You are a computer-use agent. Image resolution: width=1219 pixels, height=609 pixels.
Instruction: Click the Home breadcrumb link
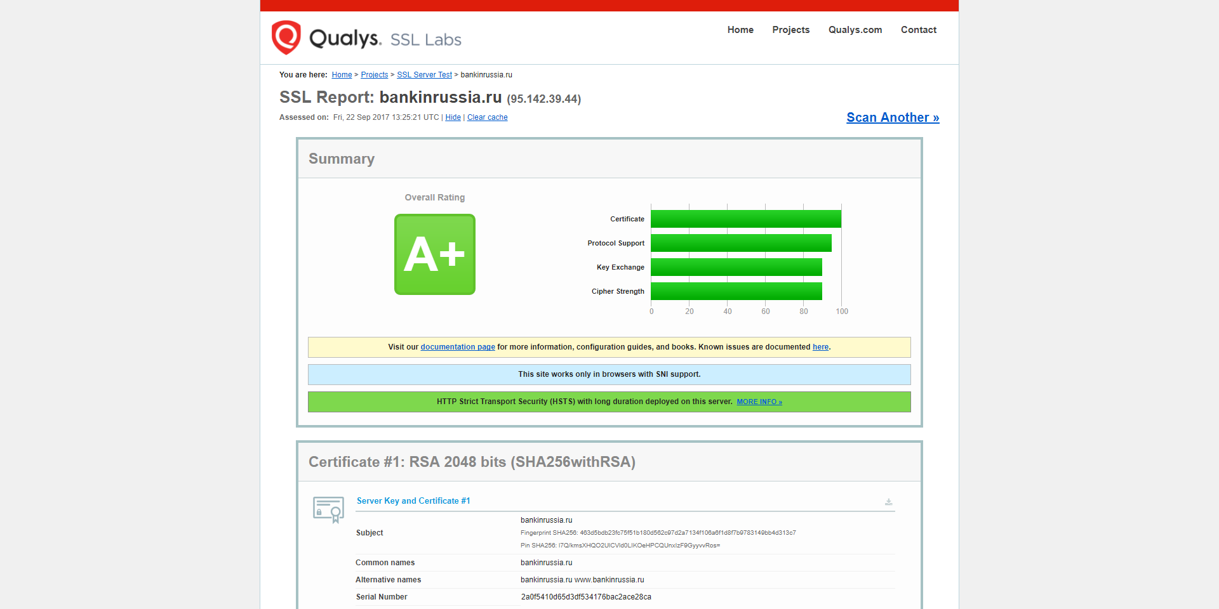[x=342, y=75]
